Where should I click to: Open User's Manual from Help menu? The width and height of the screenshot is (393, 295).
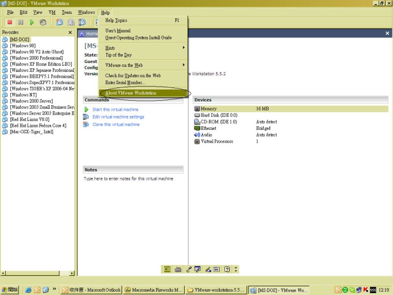[143, 30]
